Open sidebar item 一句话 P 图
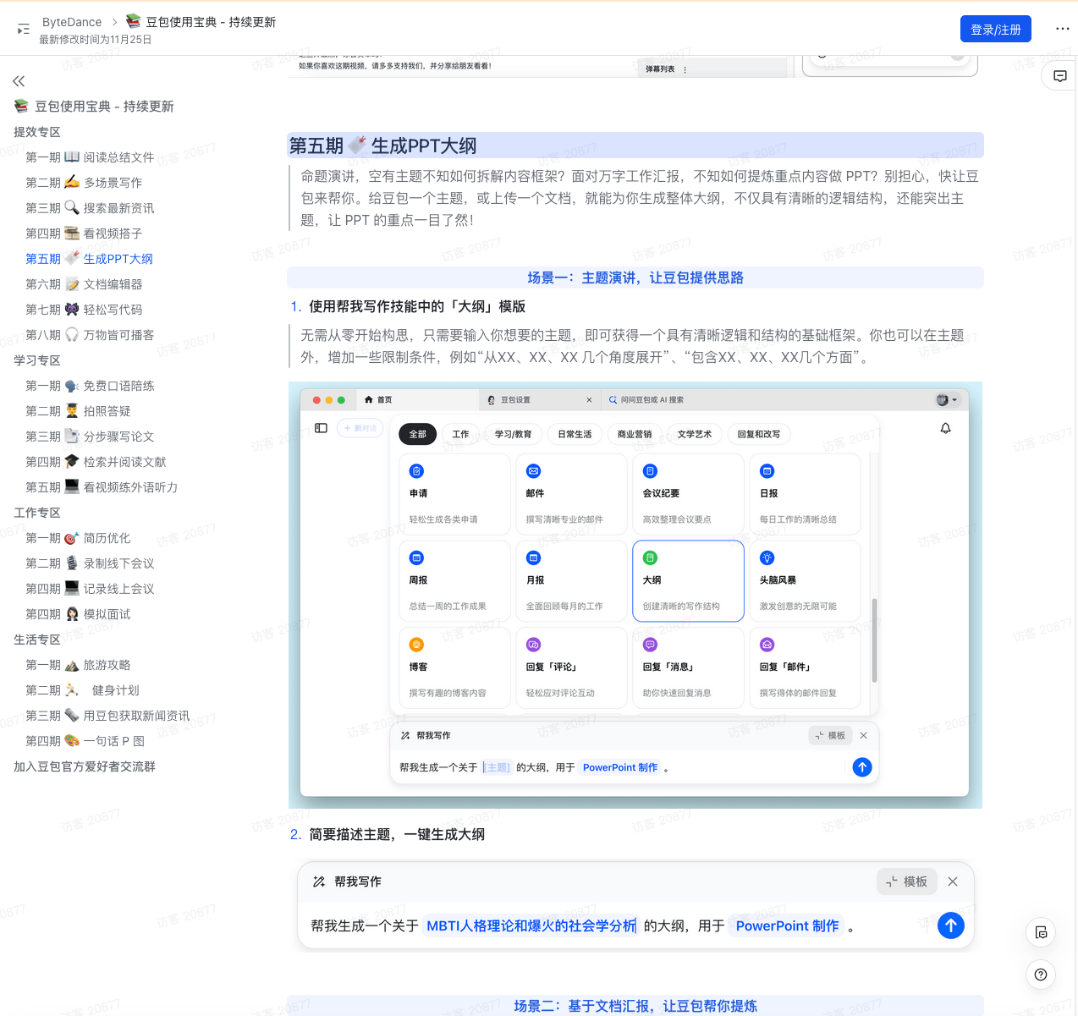1078x1016 pixels. pyautogui.click(x=85, y=741)
